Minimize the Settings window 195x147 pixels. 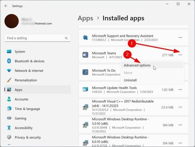point(167,4)
